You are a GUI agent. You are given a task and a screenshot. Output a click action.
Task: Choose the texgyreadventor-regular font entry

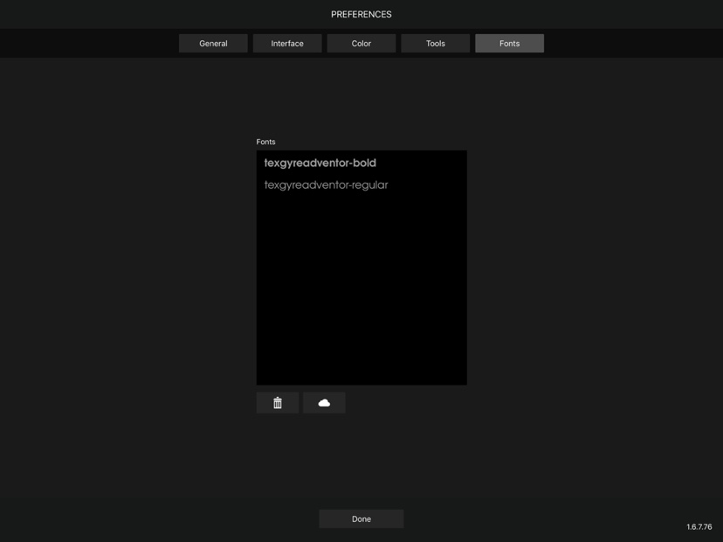tap(327, 185)
